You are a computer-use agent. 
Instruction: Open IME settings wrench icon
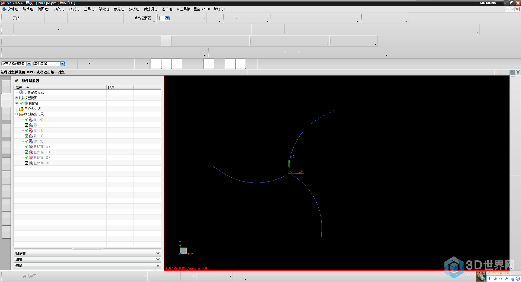click(x=506, y=279)
